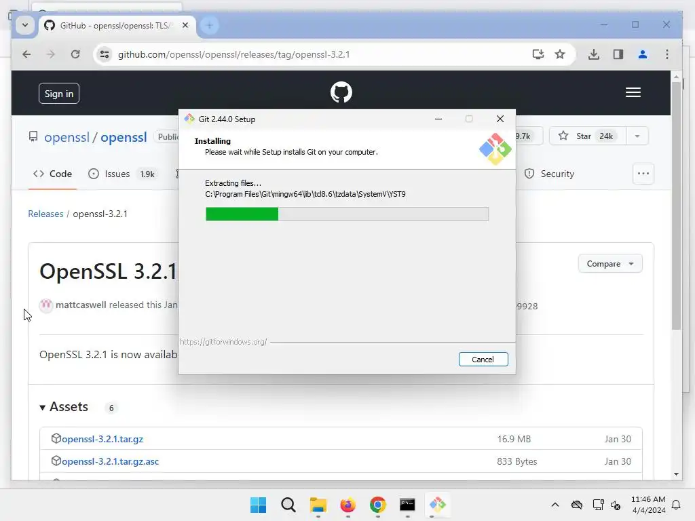Screen dimensions: 695x521
Task: Open Chrome profile menu
Action: click(x=642, y=54)
